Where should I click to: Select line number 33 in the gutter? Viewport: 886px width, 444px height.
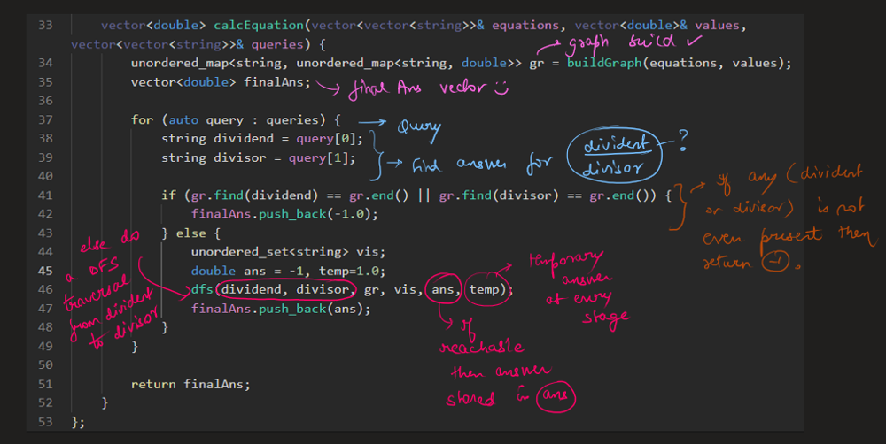(x=46, y=26)
